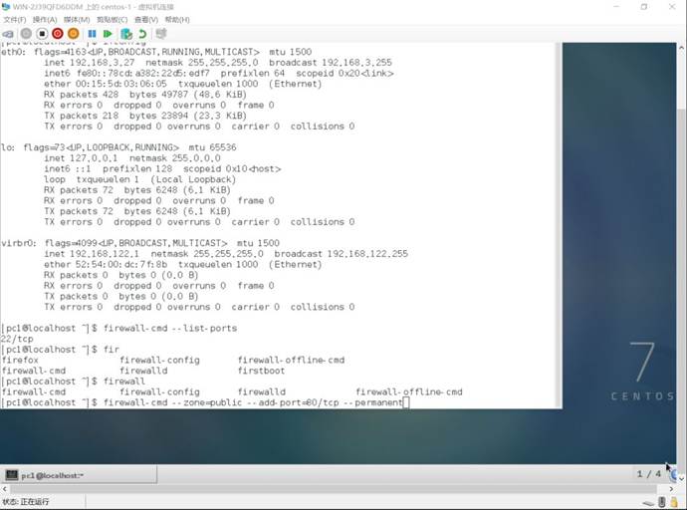Click the 'firewall-cmd --list-ports' command text
Screen dimensions: 687x510
tap(170, 328)
